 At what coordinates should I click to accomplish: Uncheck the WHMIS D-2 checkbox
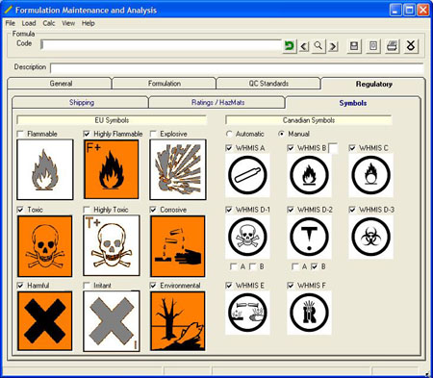291,210
